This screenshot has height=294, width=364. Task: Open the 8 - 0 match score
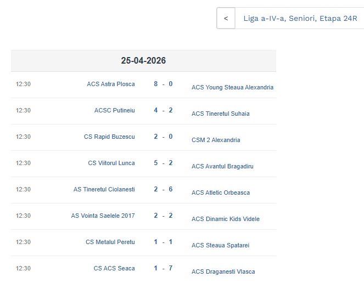coord(163,84)
